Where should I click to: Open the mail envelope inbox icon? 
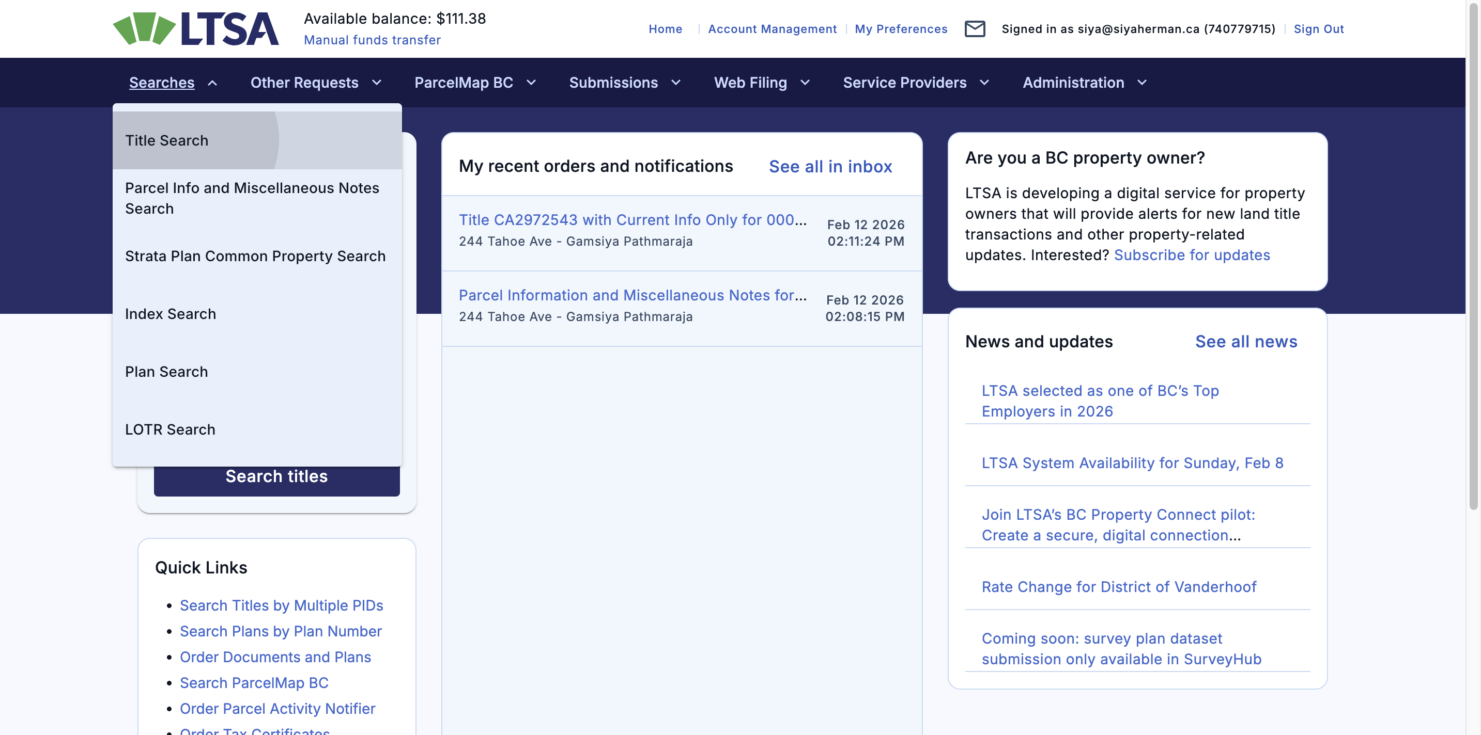click(975, 29)
